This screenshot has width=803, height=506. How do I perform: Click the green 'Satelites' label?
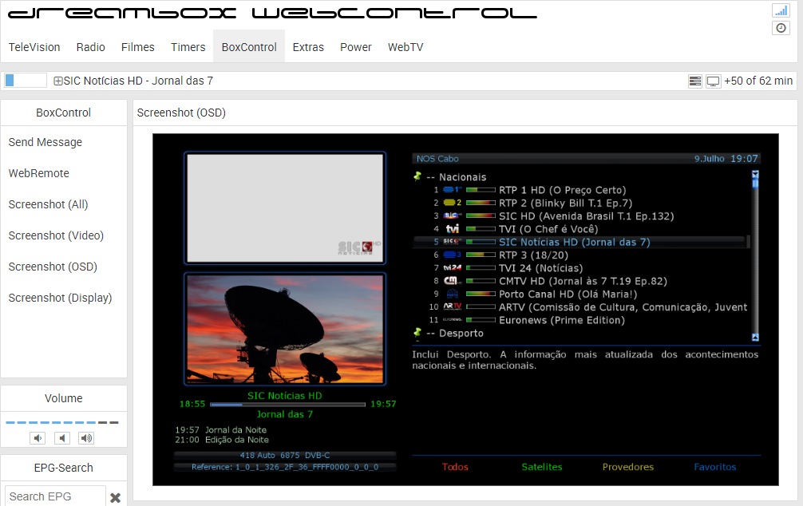coord(542,467)
